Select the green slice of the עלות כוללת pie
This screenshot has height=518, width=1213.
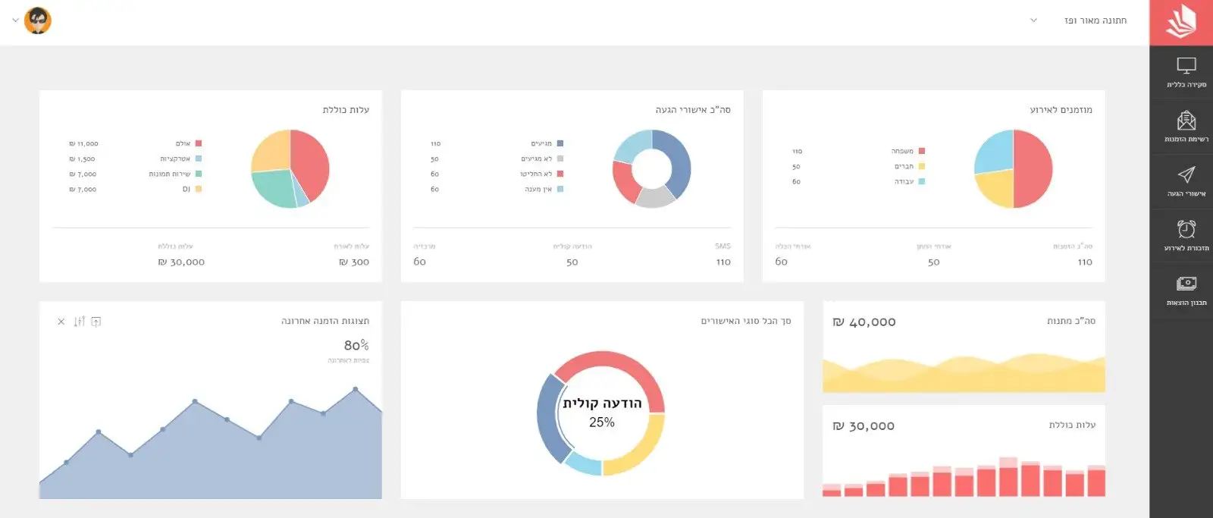click(x=274, y=188)
